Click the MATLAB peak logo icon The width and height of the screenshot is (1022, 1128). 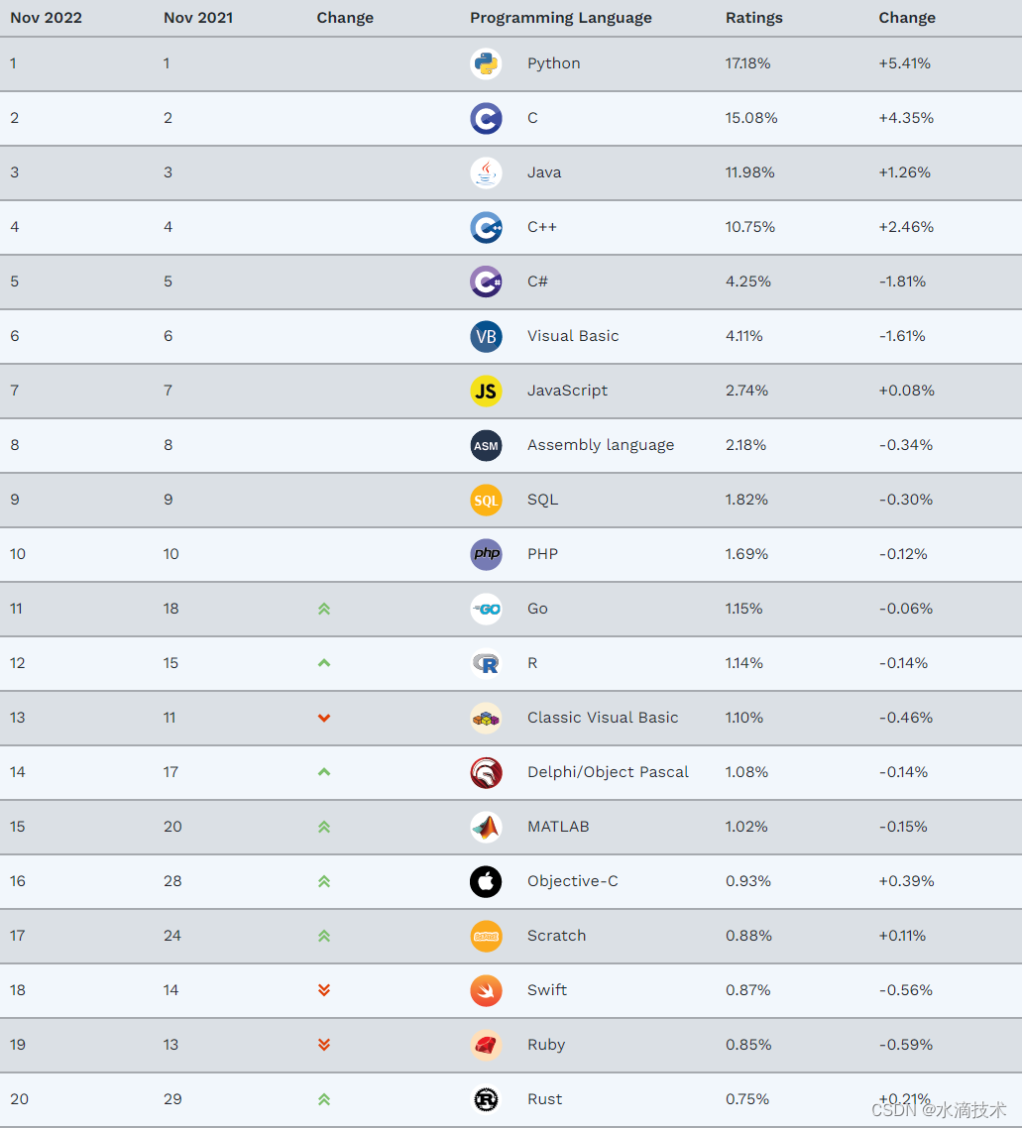click(486, 828)
